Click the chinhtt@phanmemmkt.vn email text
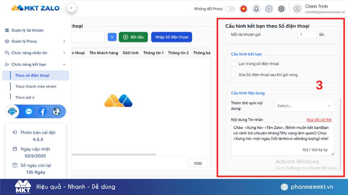The image size is (348, 195). (325, 12)
